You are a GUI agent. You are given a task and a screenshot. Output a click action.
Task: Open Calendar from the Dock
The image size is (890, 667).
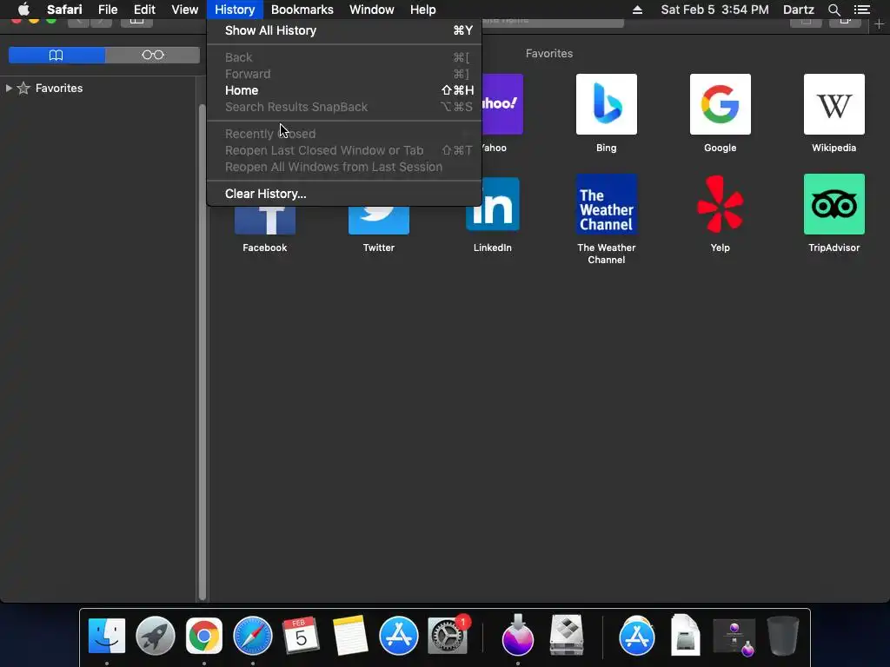(301, 635)
